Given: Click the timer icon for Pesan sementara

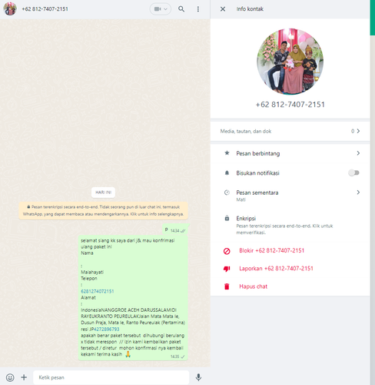Looking at the screenshot, I should [227, 192].
